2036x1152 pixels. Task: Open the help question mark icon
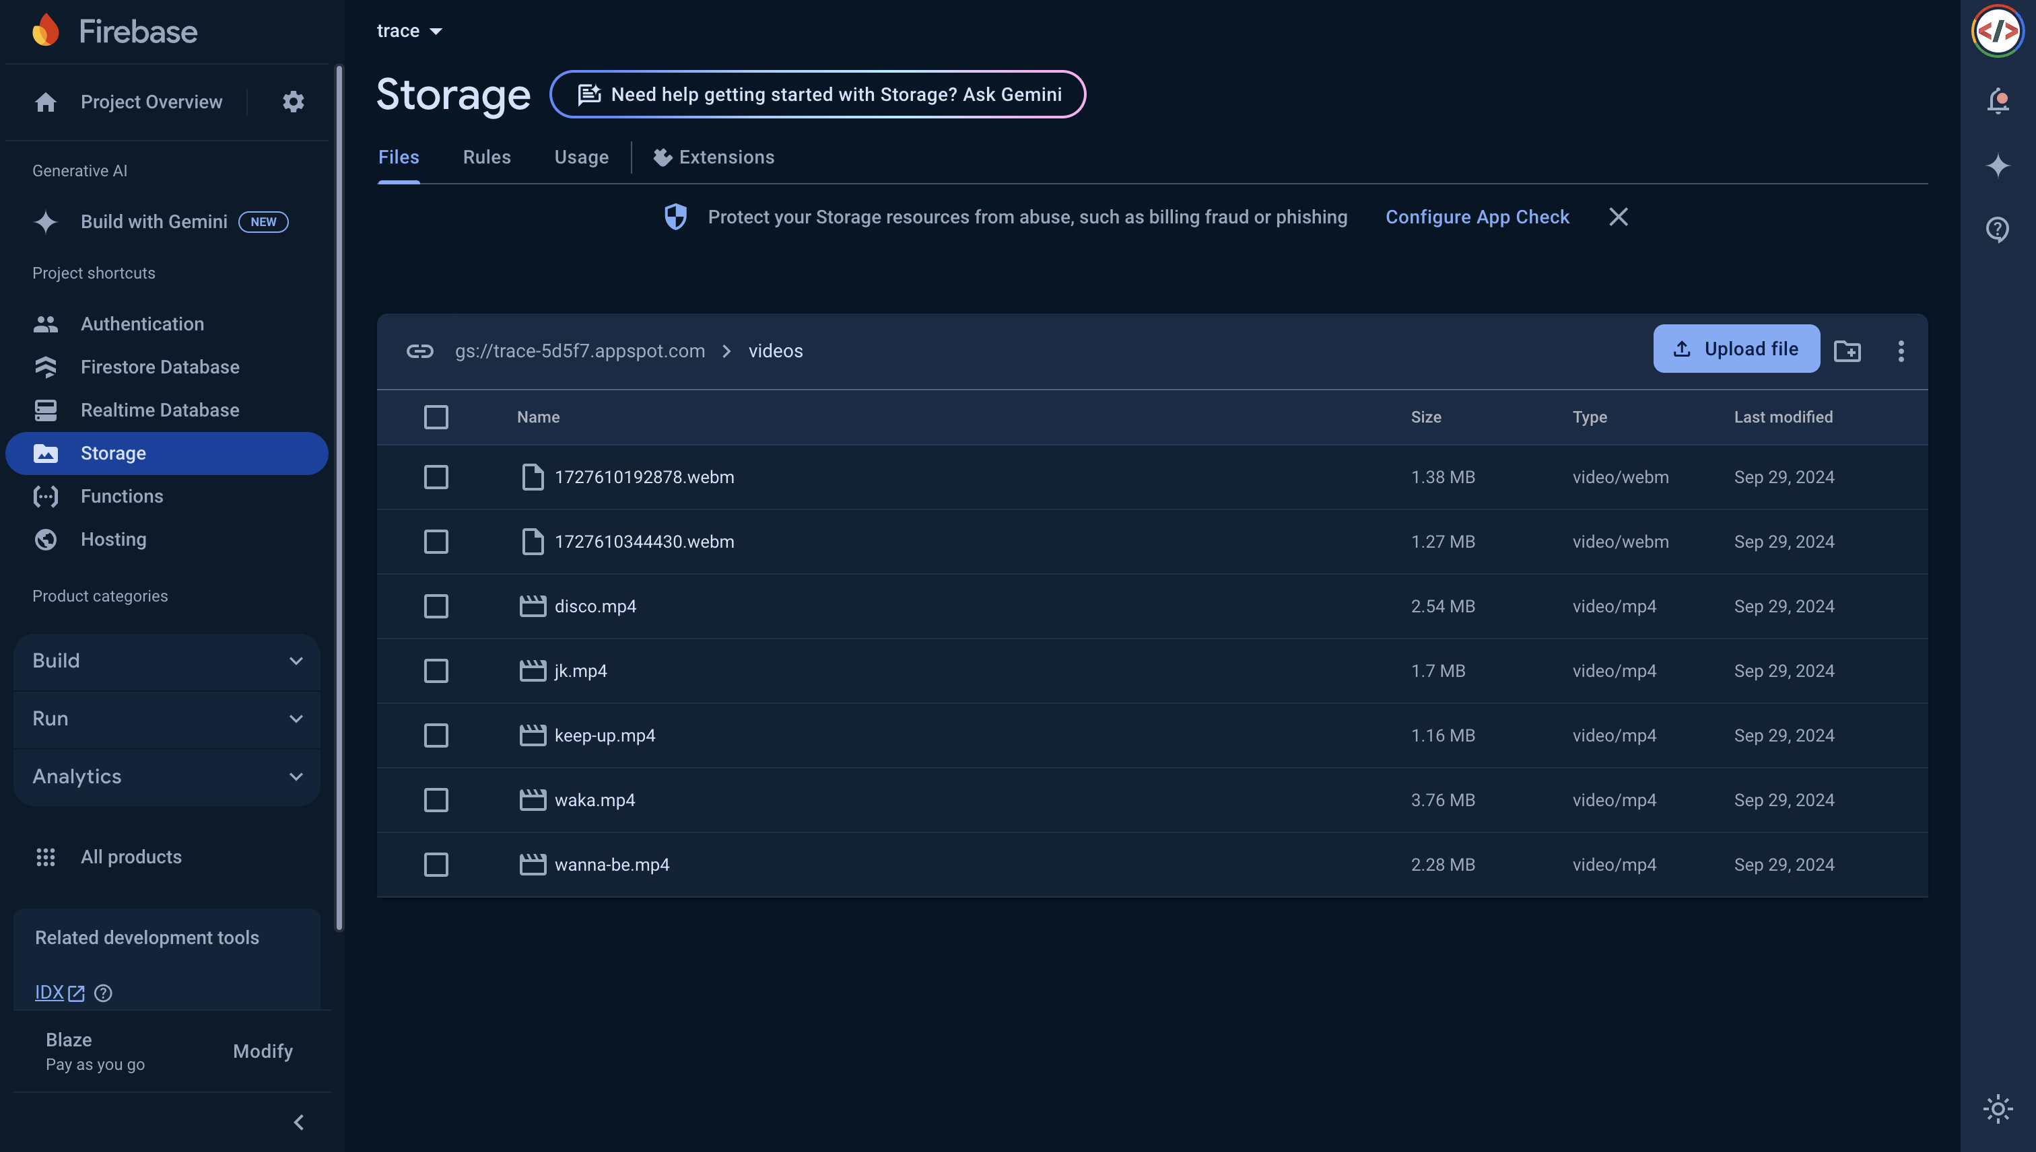(x=1997, y=229)
